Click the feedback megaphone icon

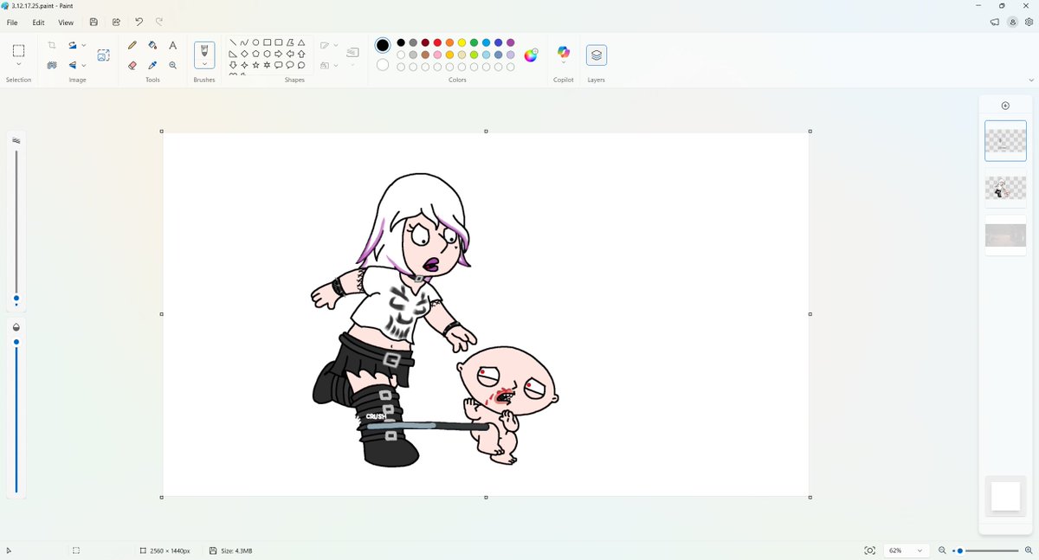(x=995, y=23)
